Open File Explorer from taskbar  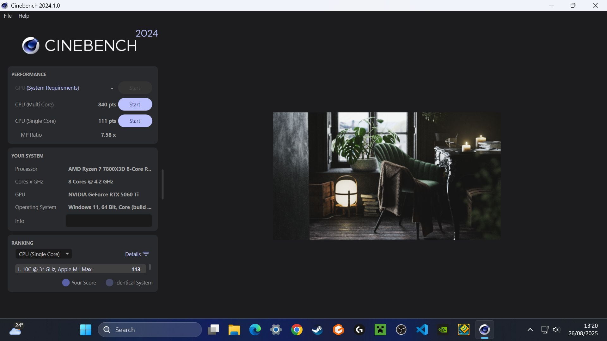point(234,330)
